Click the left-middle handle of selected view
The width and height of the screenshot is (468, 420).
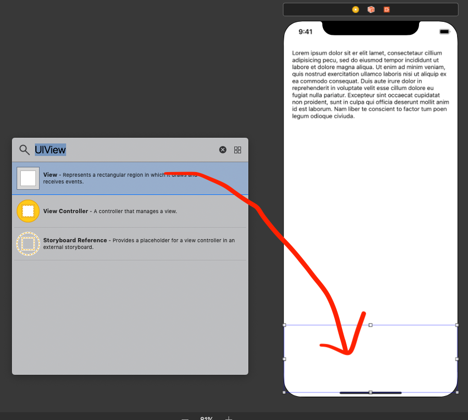284,359
